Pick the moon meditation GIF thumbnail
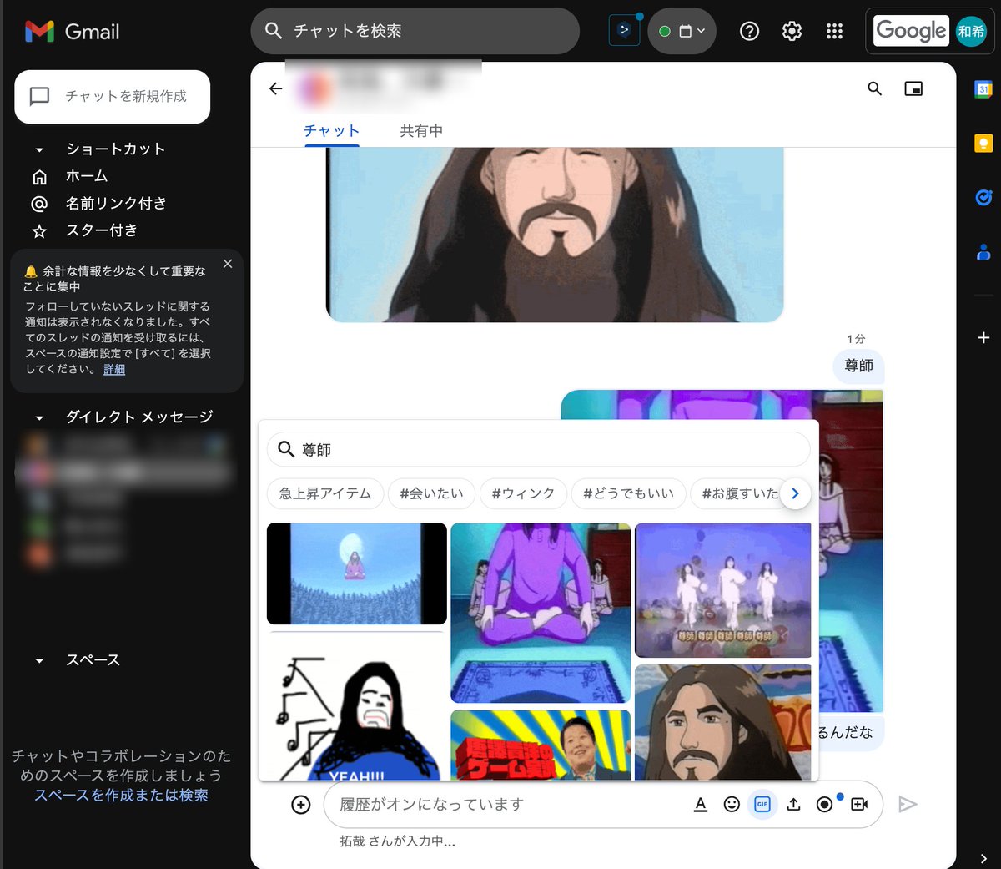Image resolution: width=1001 pixels, height=869 pixels. [357, 573]
